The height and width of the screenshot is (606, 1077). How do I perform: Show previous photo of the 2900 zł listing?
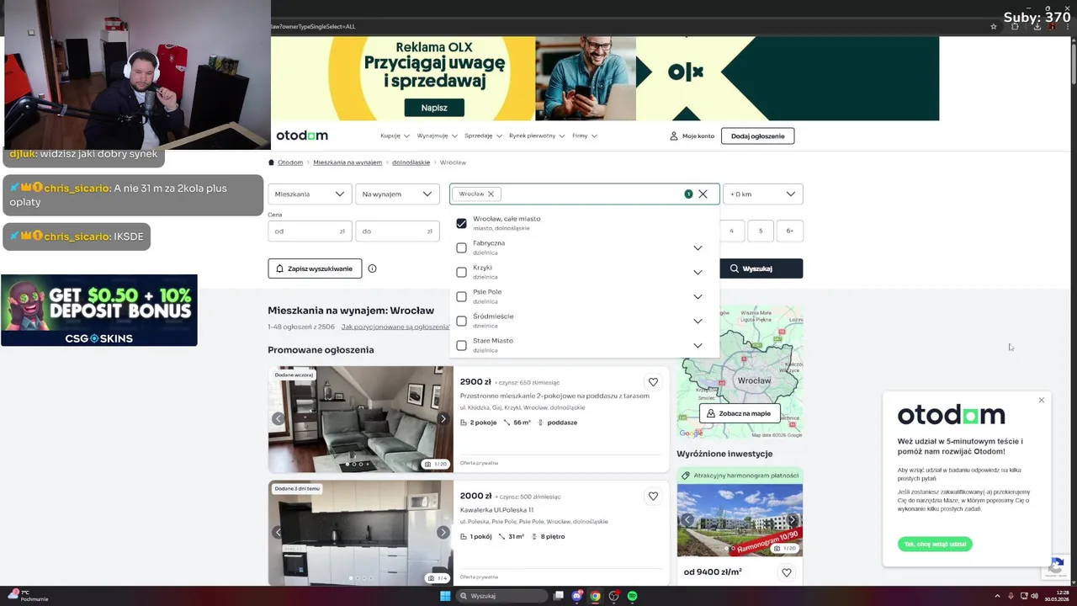(278, 418)
